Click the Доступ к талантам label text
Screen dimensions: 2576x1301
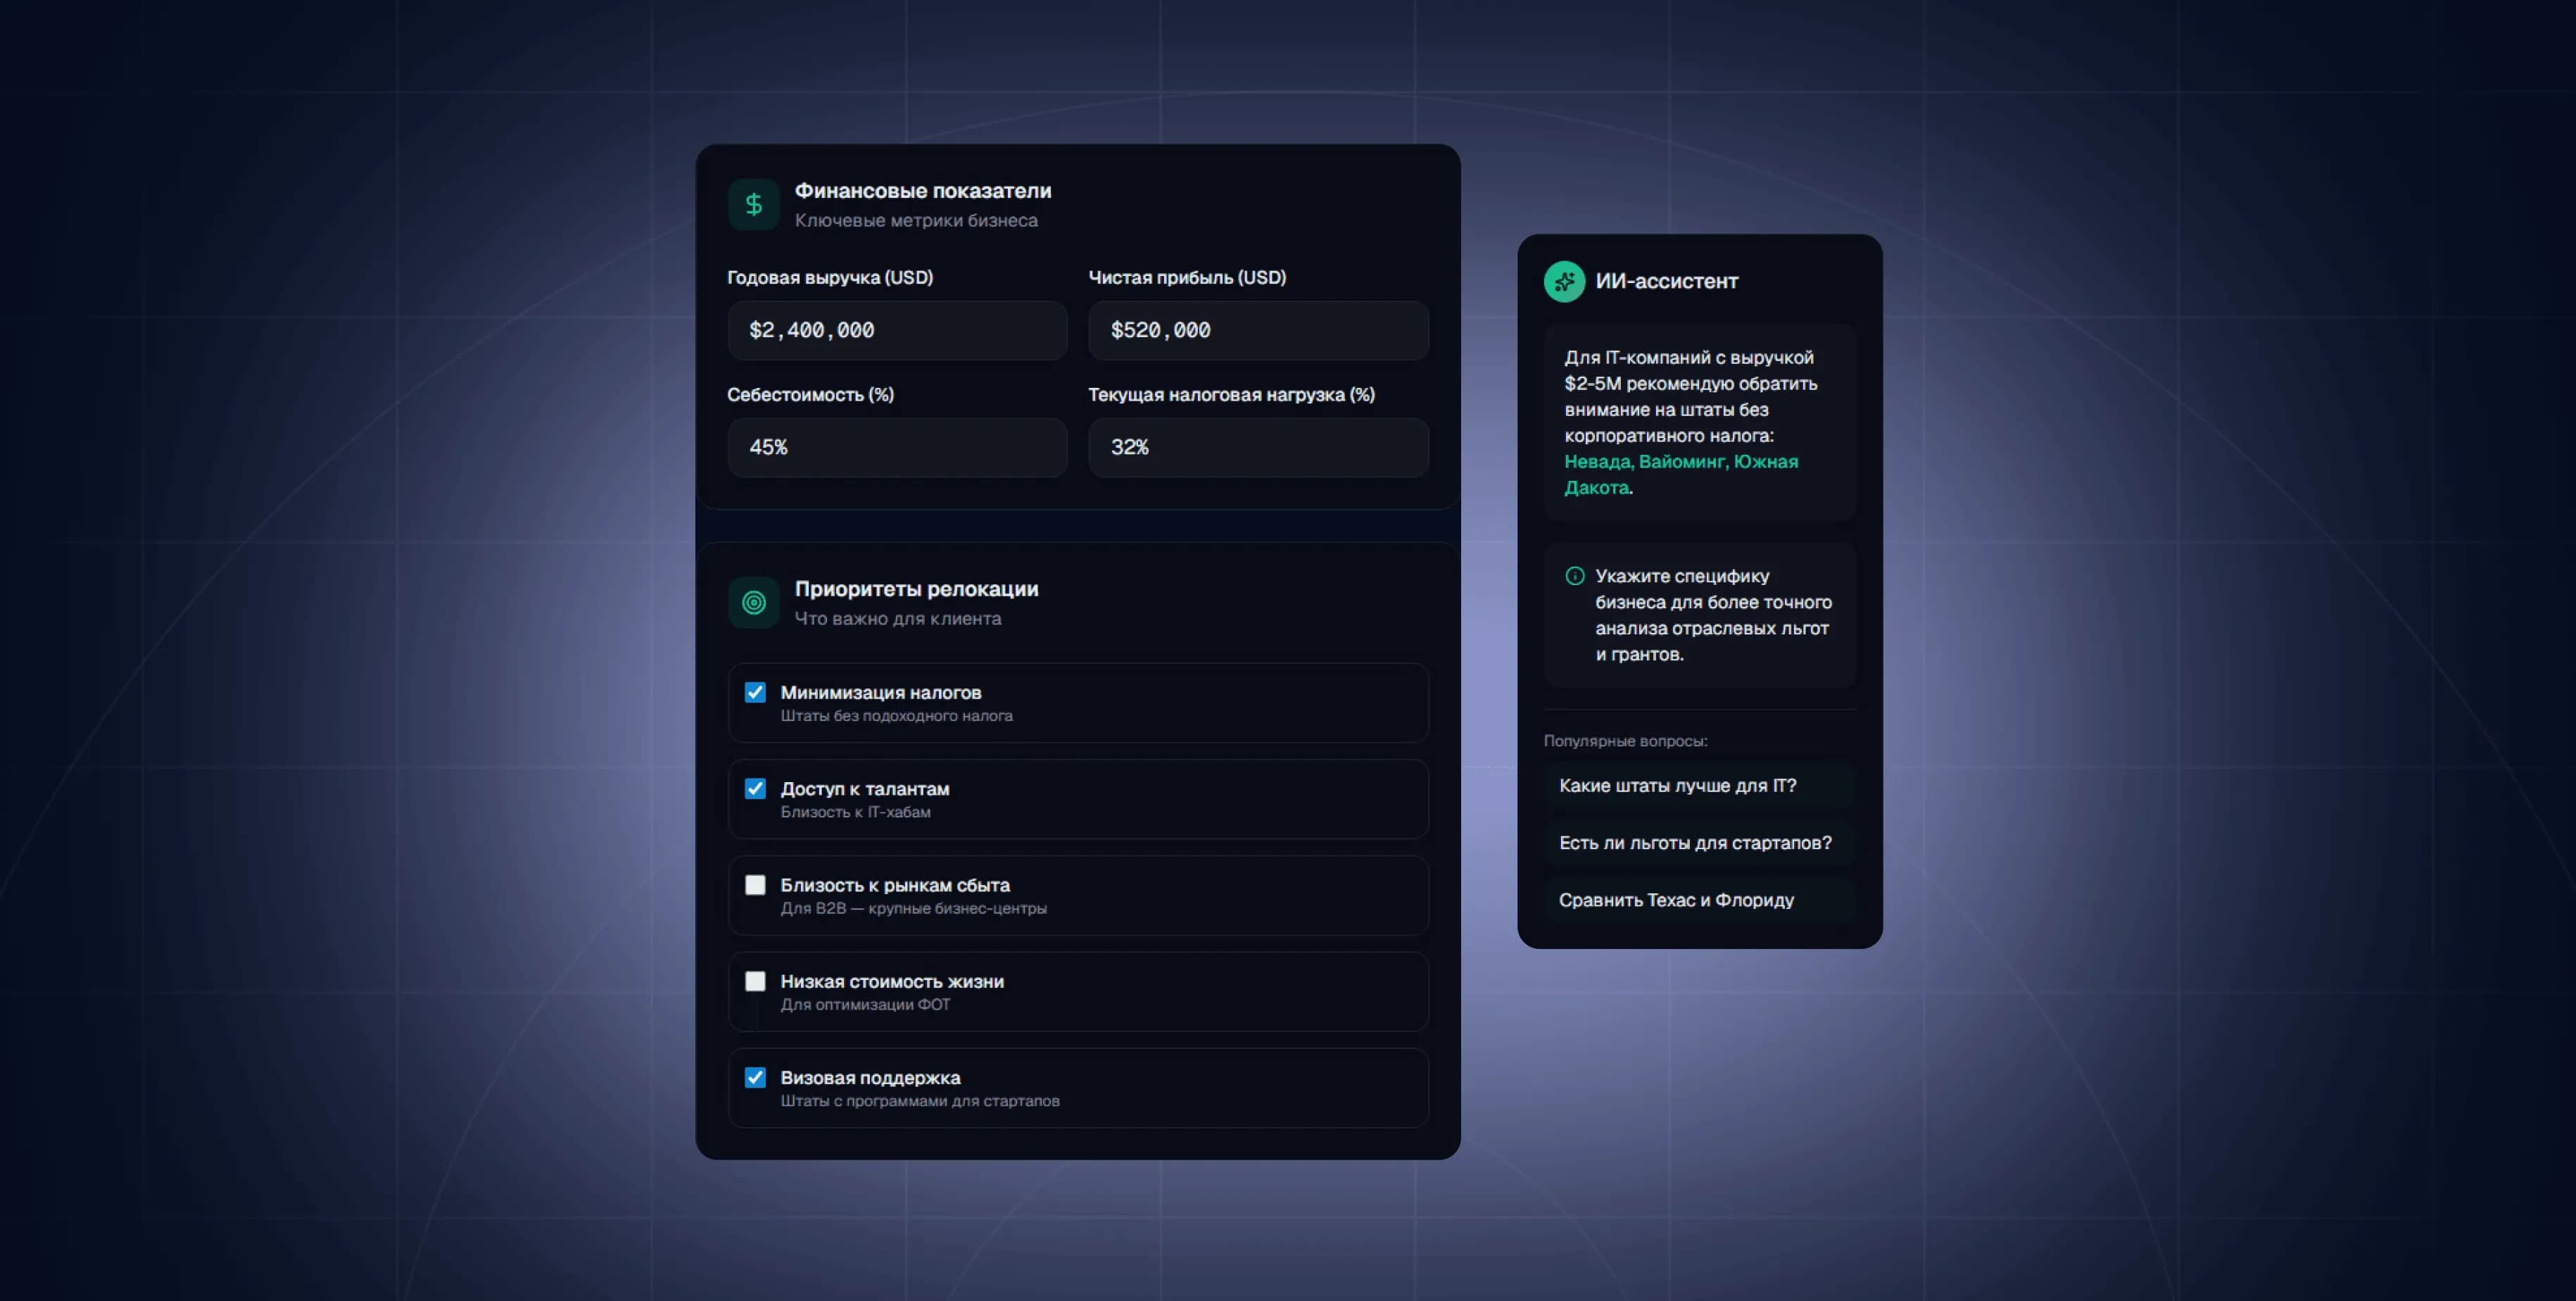click(865, 789)
